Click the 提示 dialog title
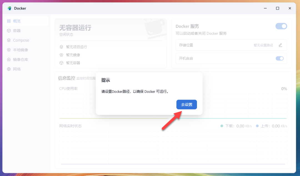This screenshot has height=176, width=300. 106,80
